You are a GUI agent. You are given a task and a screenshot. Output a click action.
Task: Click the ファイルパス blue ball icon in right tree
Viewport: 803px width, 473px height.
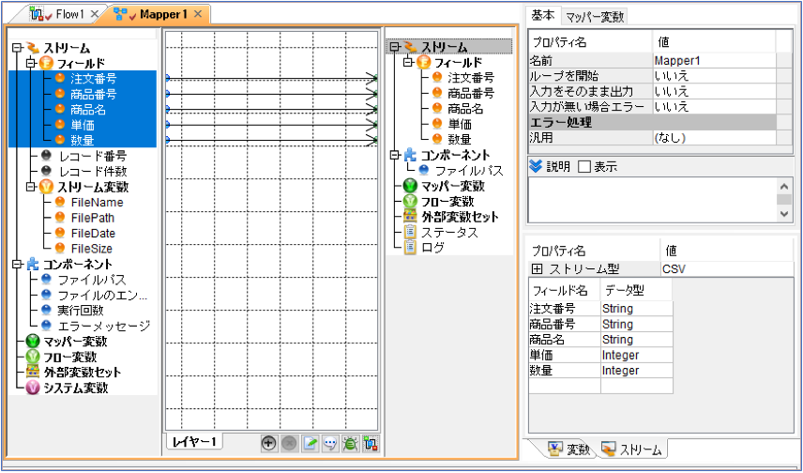(x=424, y=170)
